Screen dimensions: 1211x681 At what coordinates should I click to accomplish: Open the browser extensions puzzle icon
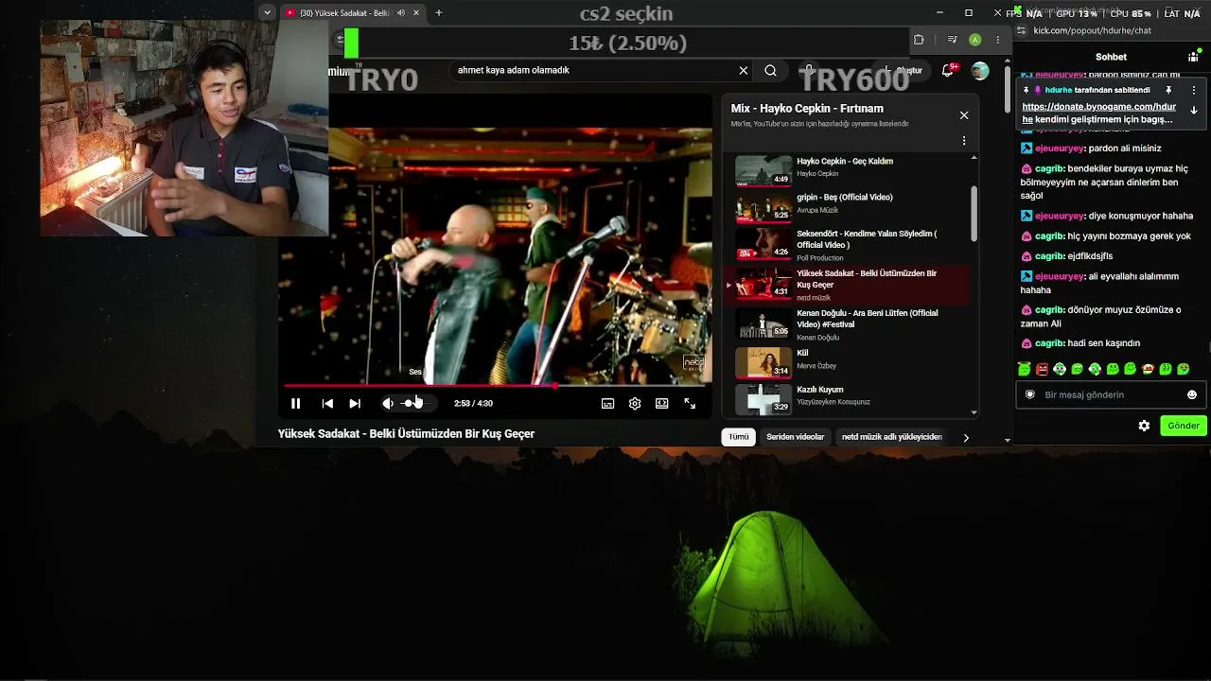click(x=918, y=40)
